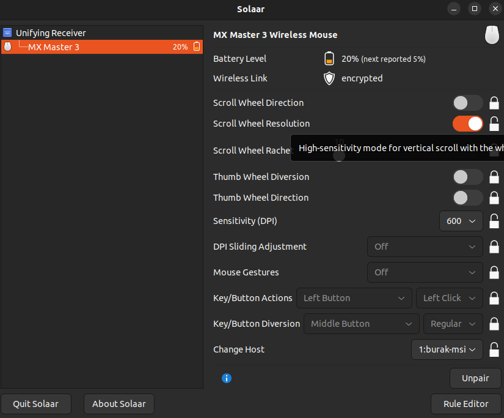The height and width of the screenshot is (418, 504).
Task: Open the Left Click action dropdown
Action: (450, 298)
